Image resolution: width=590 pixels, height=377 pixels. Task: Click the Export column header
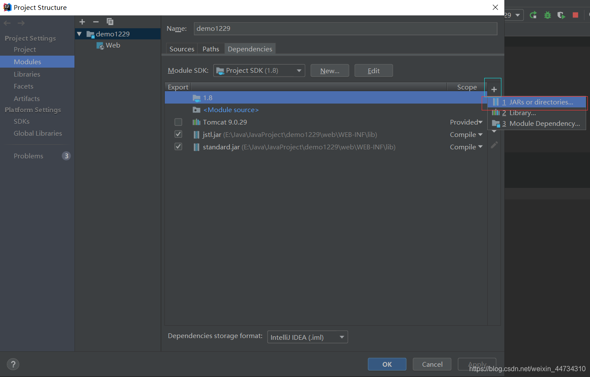pos(178,87)
